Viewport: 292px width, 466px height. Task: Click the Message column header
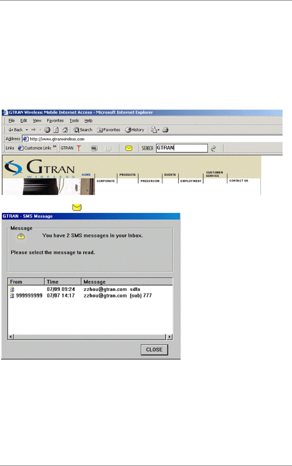tap(127, 282)
